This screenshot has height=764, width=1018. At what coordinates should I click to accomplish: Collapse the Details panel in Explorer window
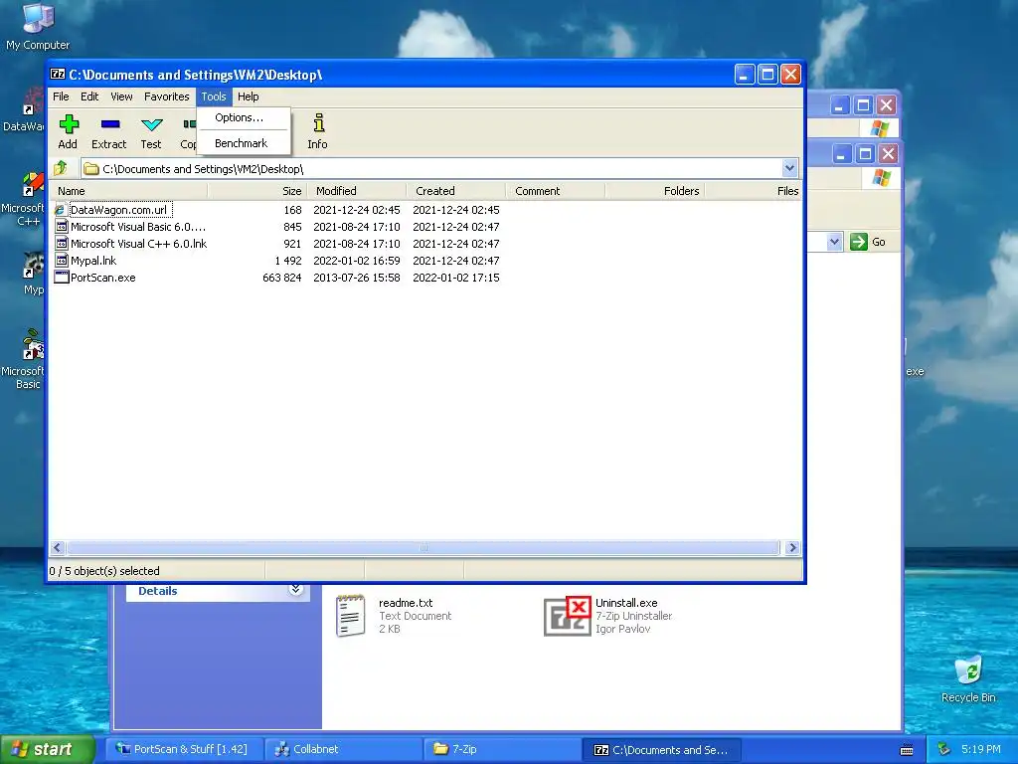295,589
